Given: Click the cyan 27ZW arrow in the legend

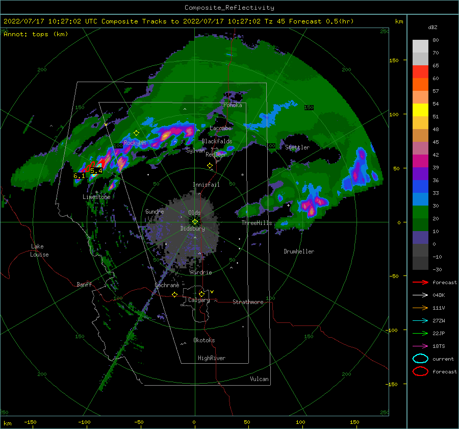Looking at the screenshot, I should tap(420, 321).
